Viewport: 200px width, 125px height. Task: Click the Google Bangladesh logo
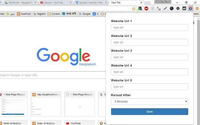(x=66, y=57)
